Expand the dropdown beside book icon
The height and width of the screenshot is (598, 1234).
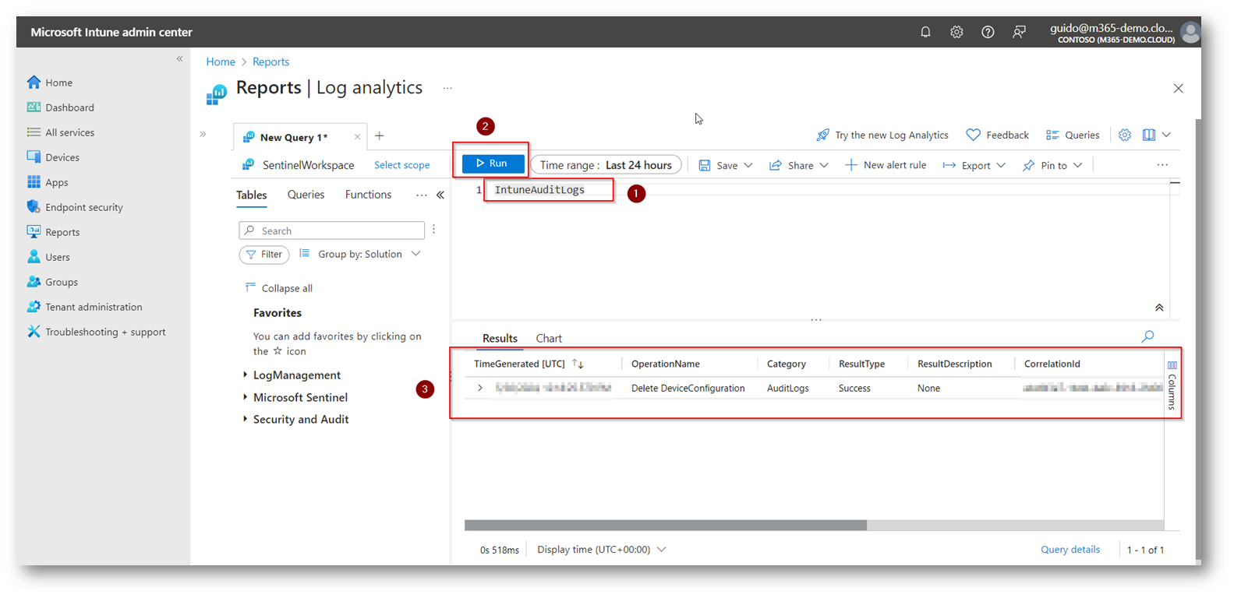point(1167,135)
